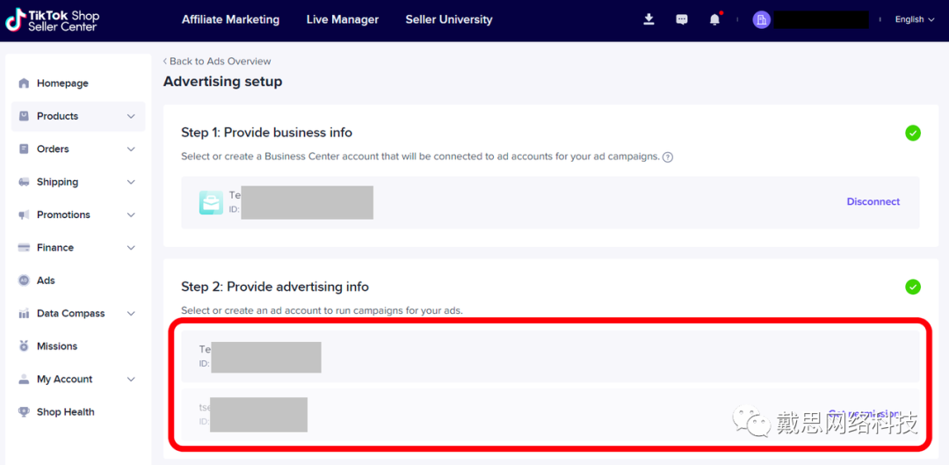Expand the Products submenu chevron
Viewport: 949px width, 465px height.
pyautogui.click(x=131, y=116)
